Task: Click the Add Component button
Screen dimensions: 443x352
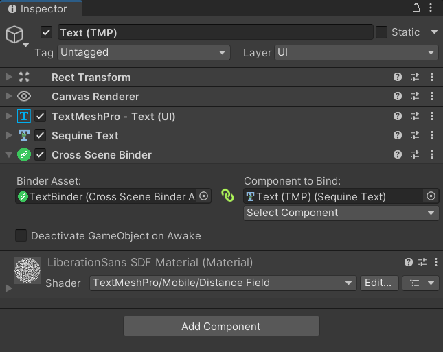Action: tap(221, 327)
